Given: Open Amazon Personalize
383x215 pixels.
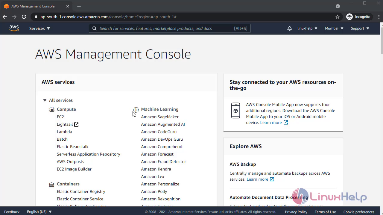Looking at the screenshot, I should coord(160,184).
